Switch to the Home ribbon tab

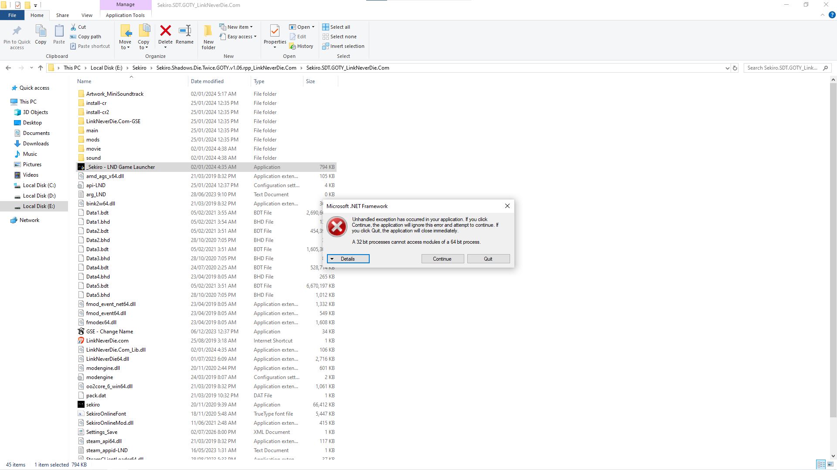pyautogui.click(x=37, y=15)
